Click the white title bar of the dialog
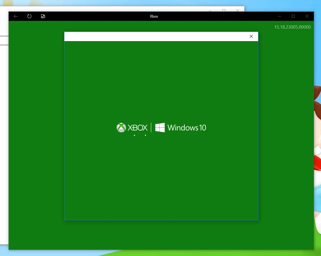Image resolution: width=321 pixels, height=256 pixels. click(x=155, y=36)
